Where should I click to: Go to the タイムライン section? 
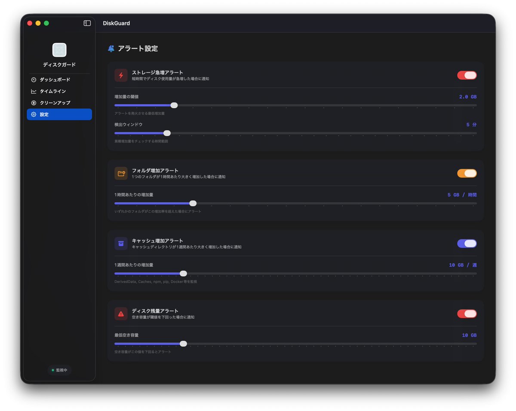(x=59, y=91)
